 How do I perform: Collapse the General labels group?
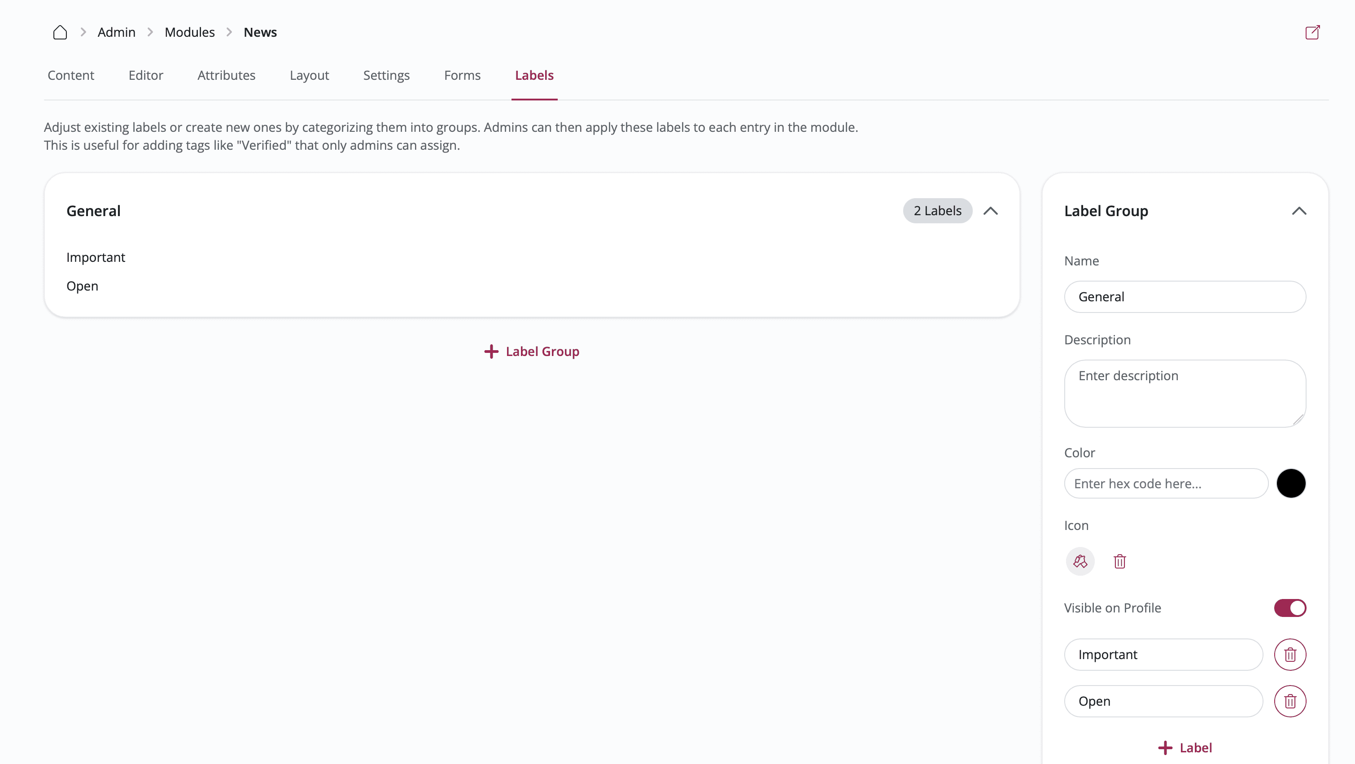coord(991,211)
